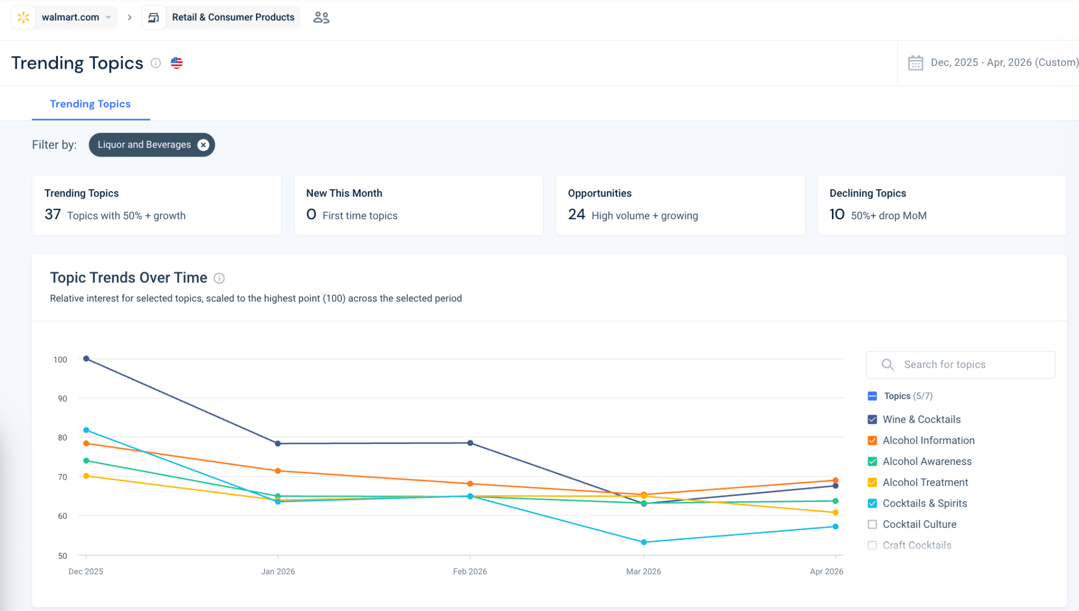
Task: Uncheck the Alcohol Awareness topic
Action: [x=872, y=461]
